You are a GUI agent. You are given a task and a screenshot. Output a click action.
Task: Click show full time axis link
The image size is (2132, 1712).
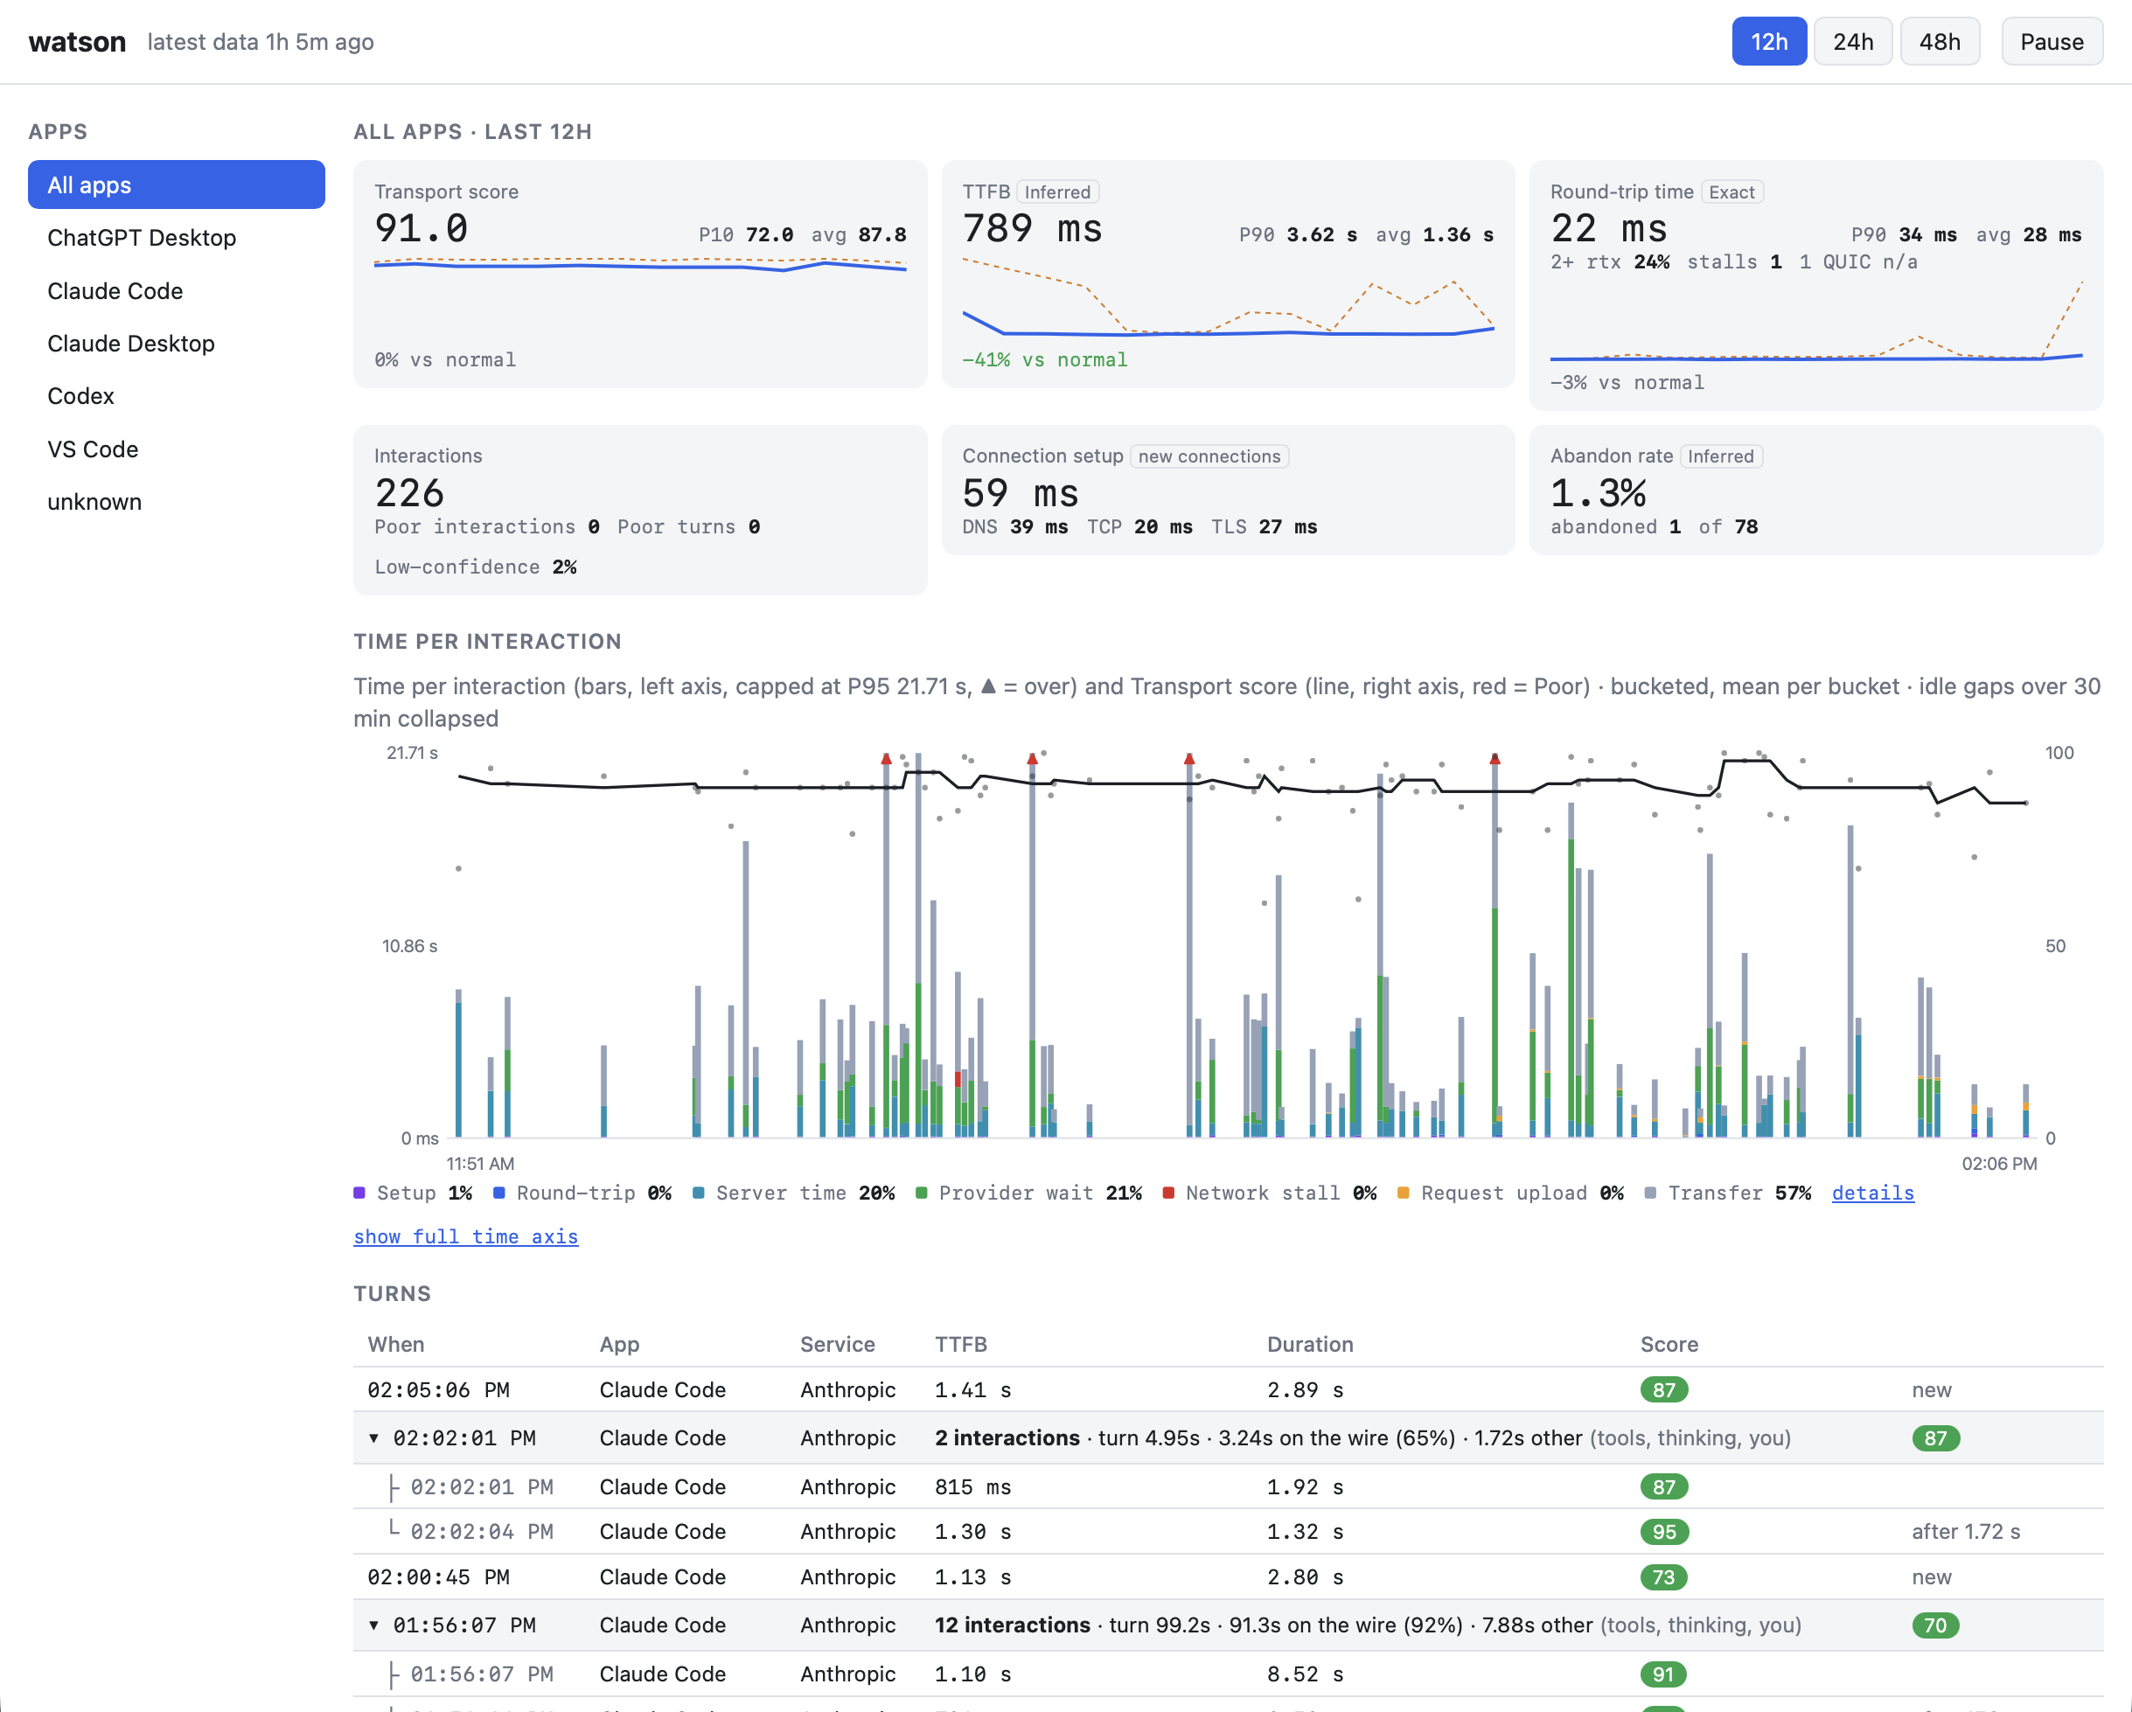point(466,1235)
